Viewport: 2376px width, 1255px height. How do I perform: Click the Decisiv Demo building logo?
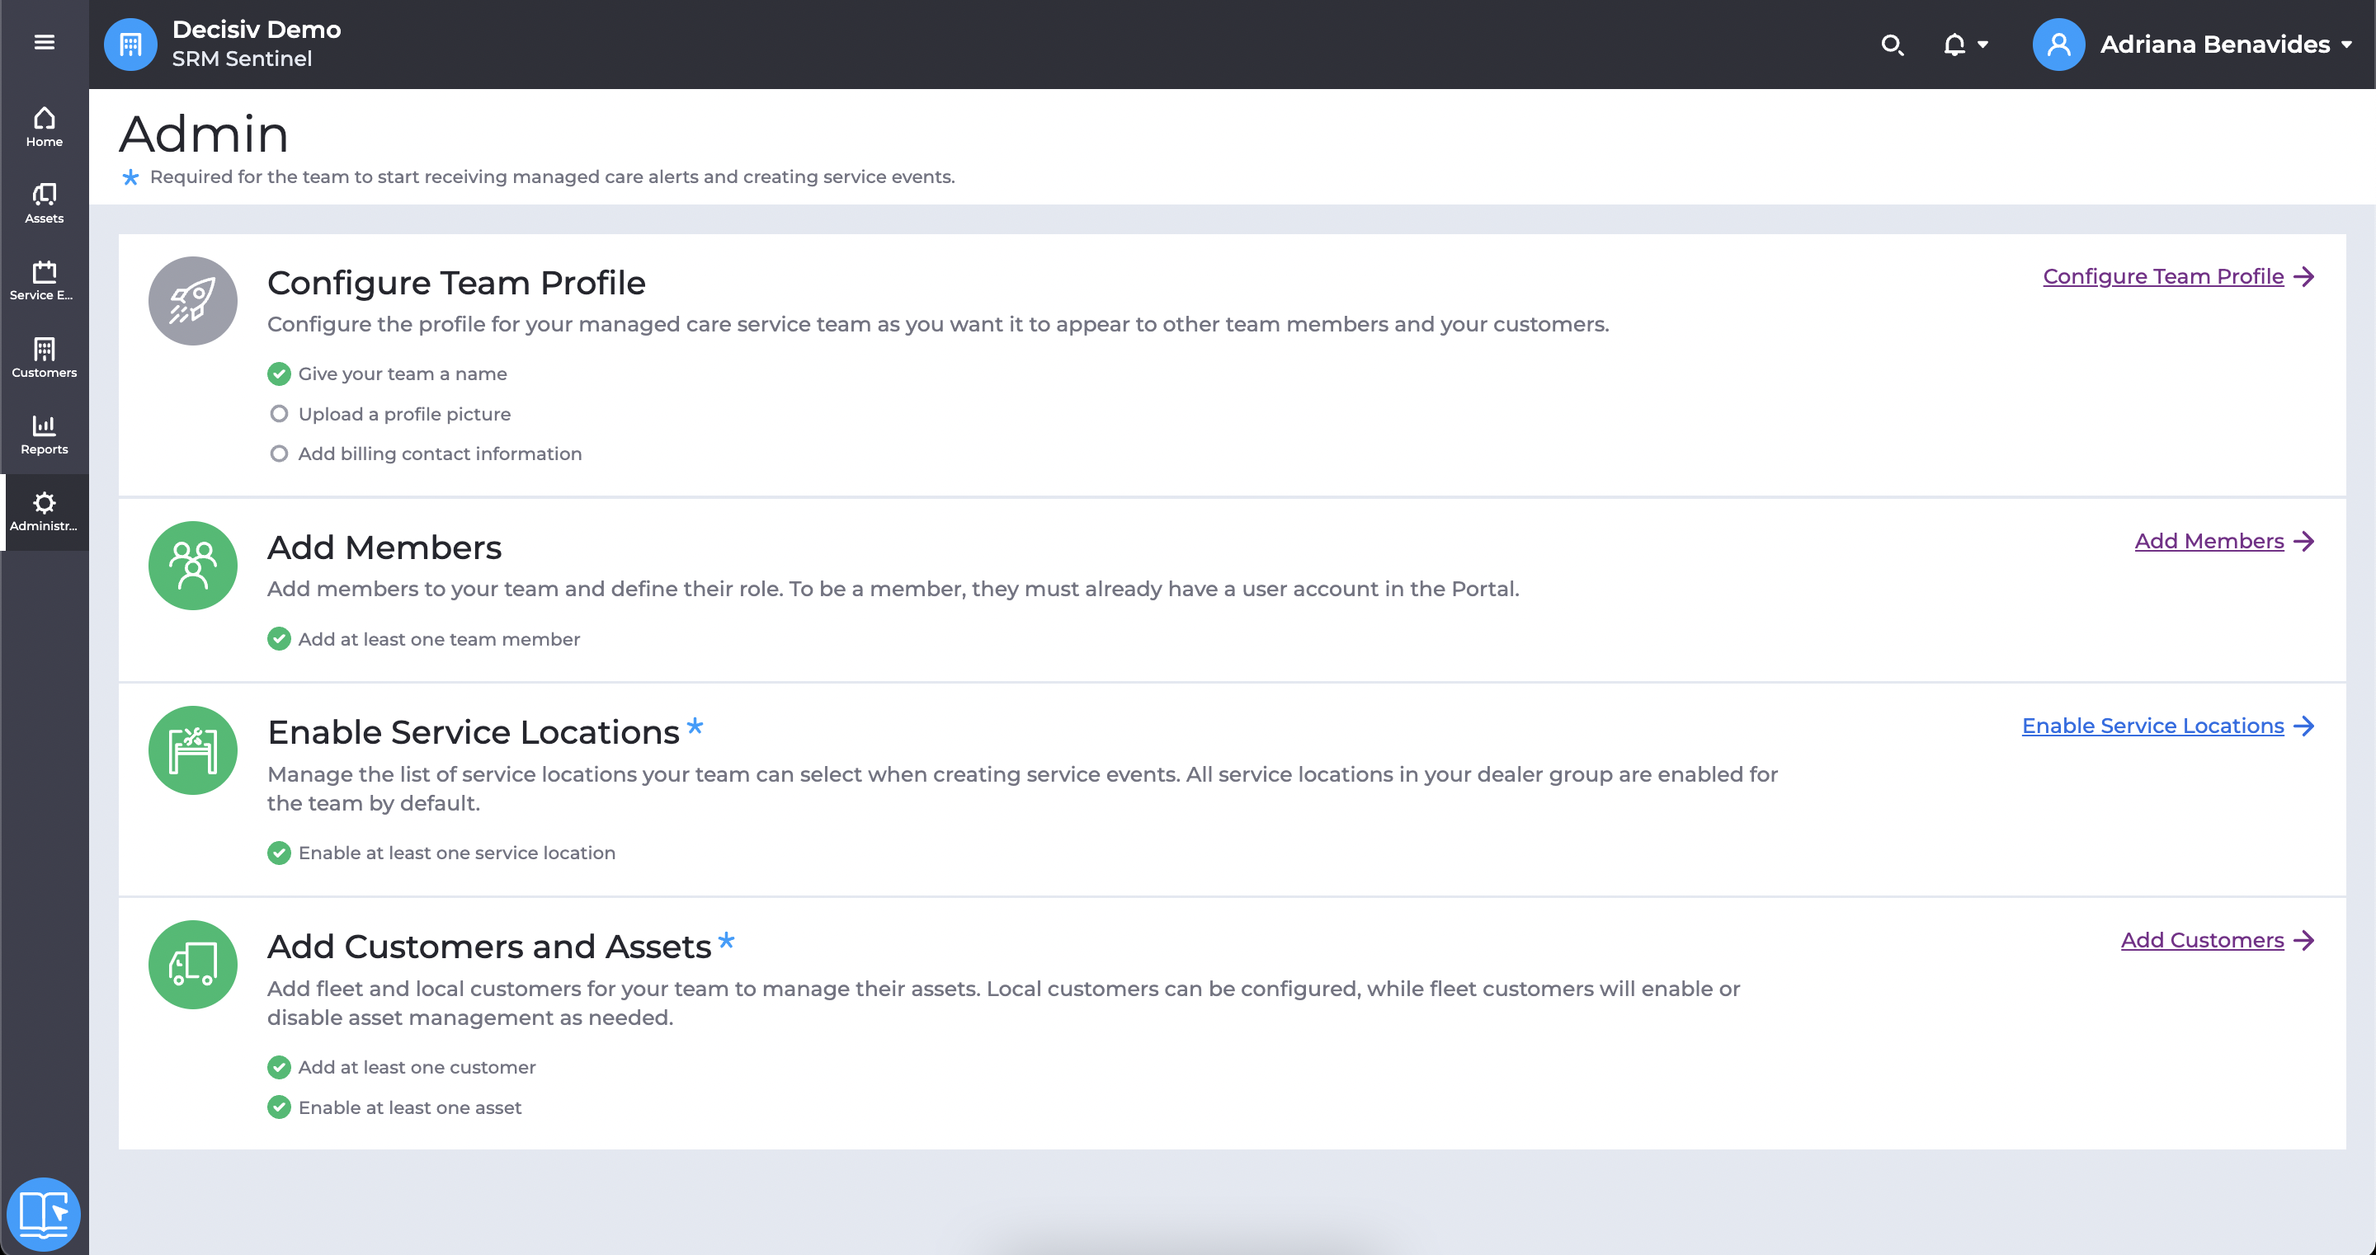click(x=131, y=45)
